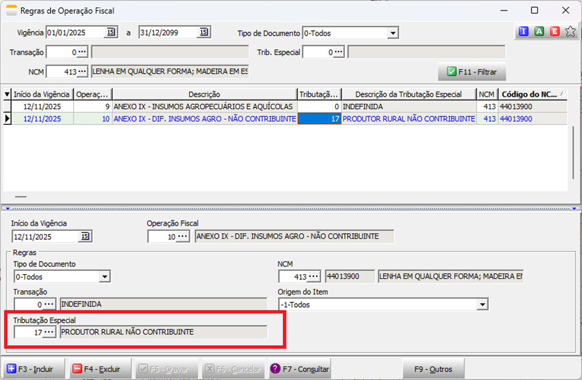Open Operação Fiscal lookup ellipsis button
The image size is (582, 380).
(x=182, y=237)
